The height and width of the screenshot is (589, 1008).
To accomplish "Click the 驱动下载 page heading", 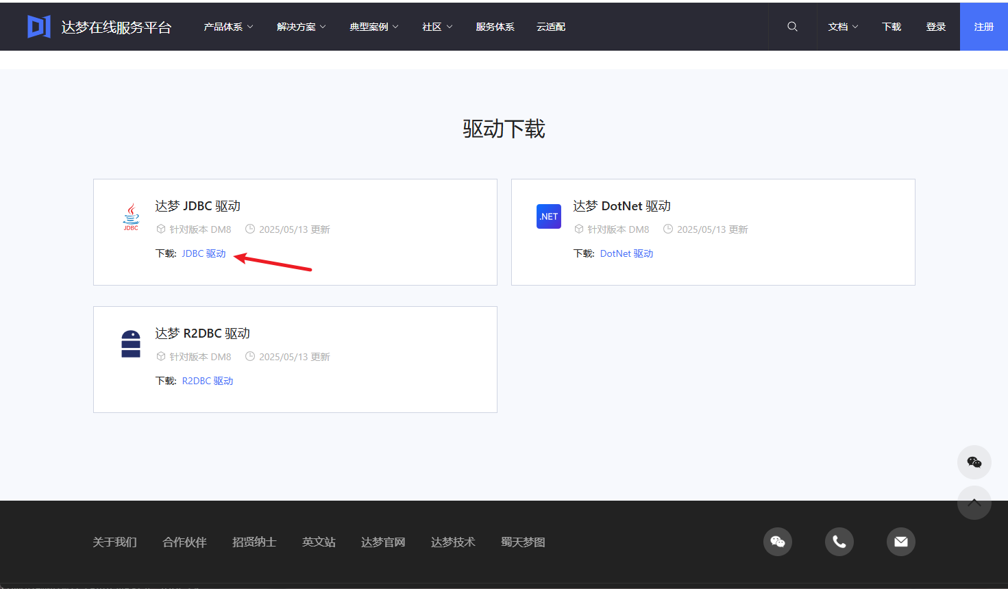I will (504, 129).
